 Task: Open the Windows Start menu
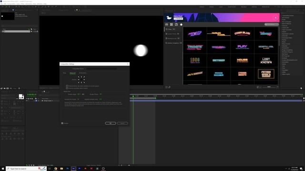(x=3, y=169)
